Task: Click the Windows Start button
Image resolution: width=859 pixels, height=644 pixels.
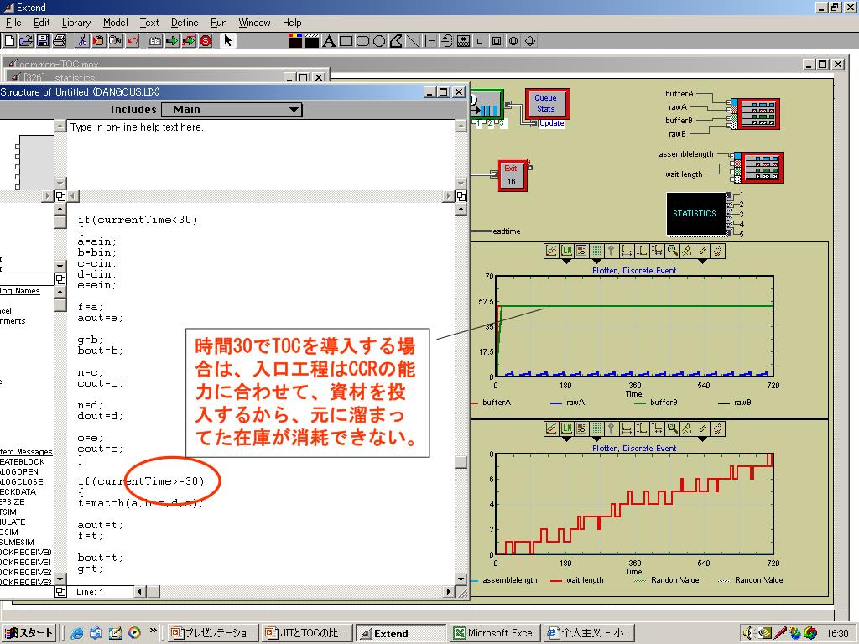Action: pyautogui.click(x=29, y=633)
